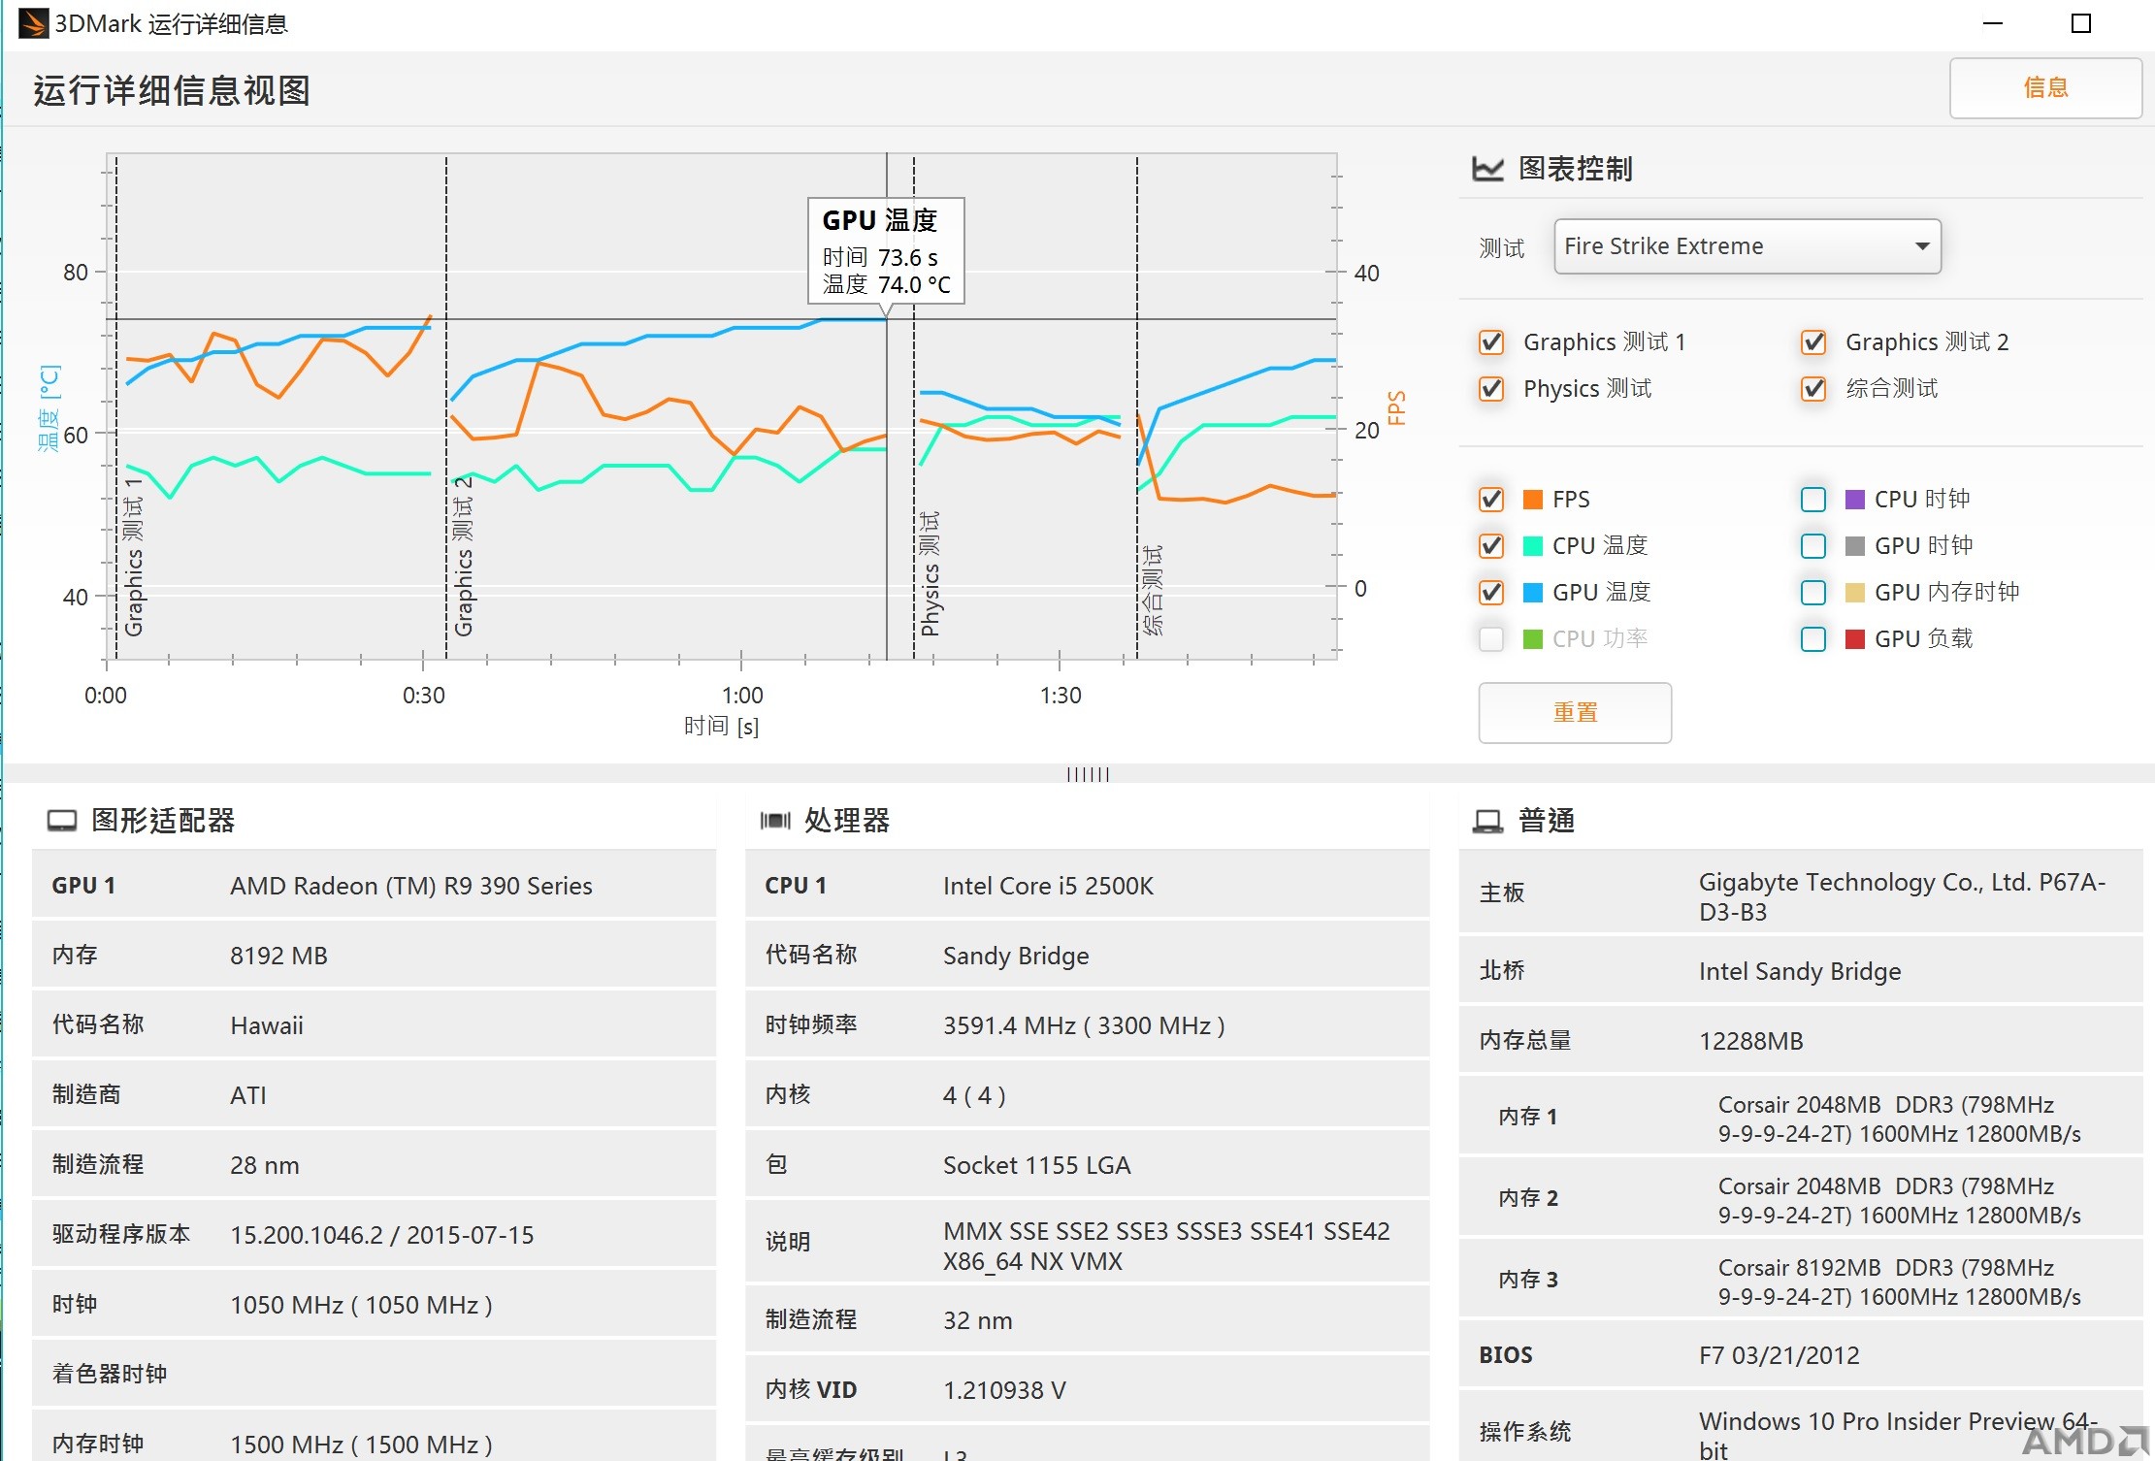Click the purple CPU 时钟 color swatch
Image resolution: width=2155 pixels, height=1461 pixels.
[1855, 500]
